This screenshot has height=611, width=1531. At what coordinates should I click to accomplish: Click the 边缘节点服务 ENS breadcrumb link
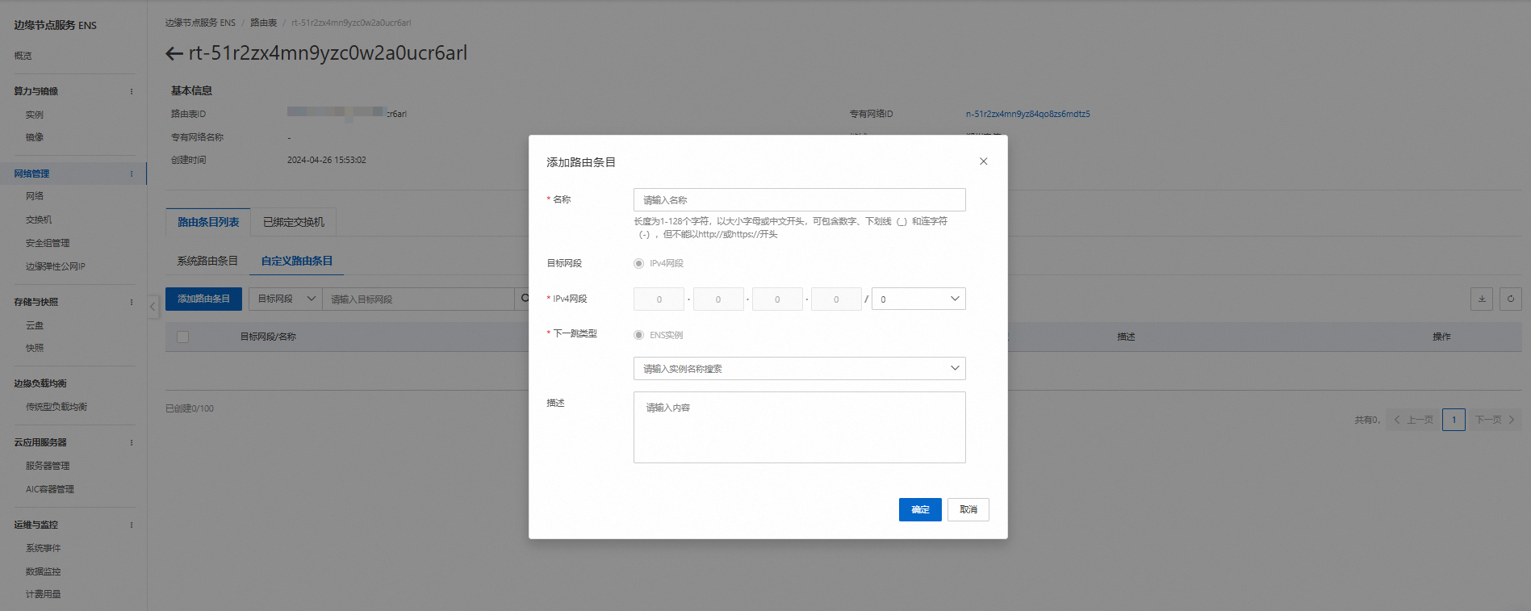(x=200, y=23)
